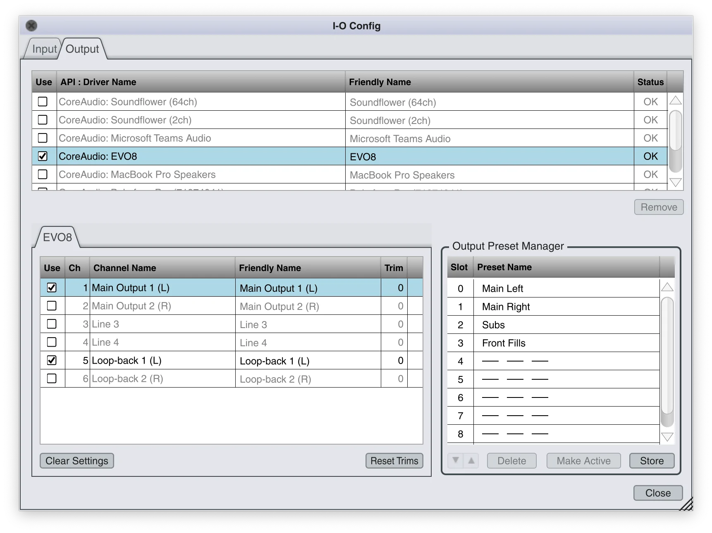
Task: Select the EVO8 device tab
Action: click(x=57, y=237)
